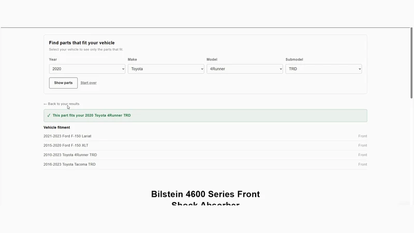Click the Make dropdown chevron arrow

[x=202, y=69]
